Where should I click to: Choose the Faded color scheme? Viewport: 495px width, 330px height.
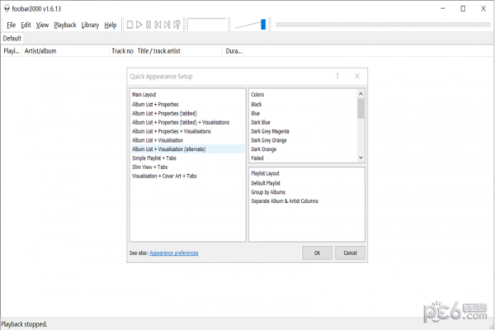pyautogui.click(x=257, y=158)
